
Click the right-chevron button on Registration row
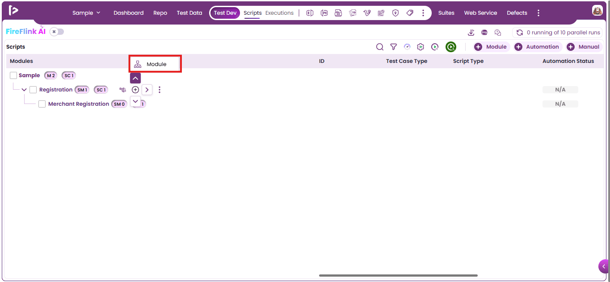(x=147, y=90)
